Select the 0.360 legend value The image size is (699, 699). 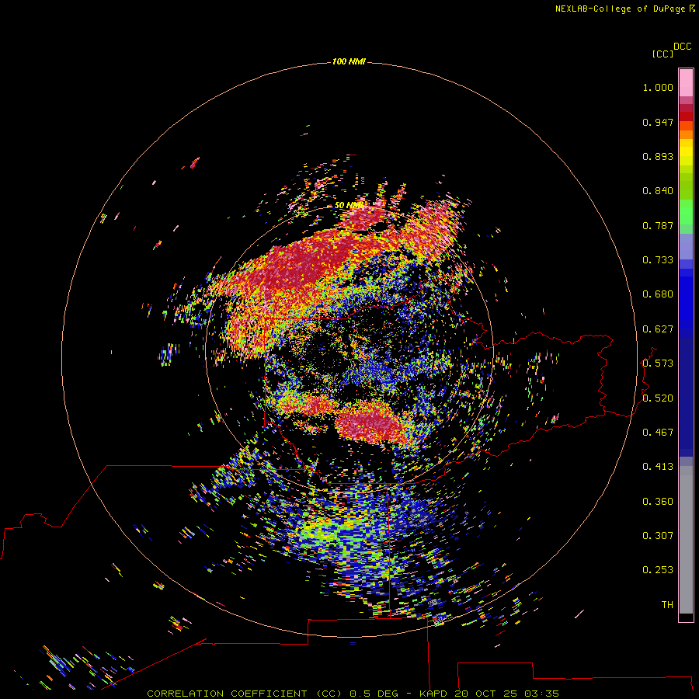[x=658, y=502]
